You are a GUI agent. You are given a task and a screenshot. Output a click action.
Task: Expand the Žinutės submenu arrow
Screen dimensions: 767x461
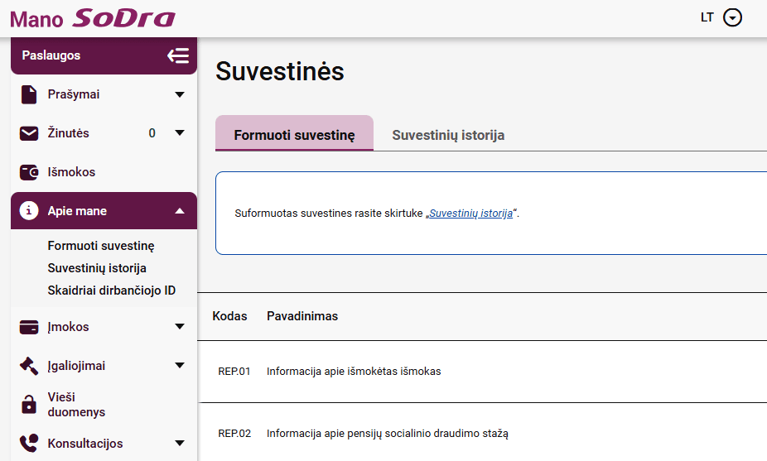pos(180,133)
